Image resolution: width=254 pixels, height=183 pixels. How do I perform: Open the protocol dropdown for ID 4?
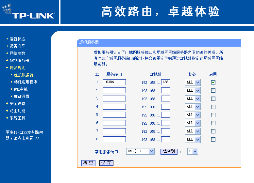point(193,107)
